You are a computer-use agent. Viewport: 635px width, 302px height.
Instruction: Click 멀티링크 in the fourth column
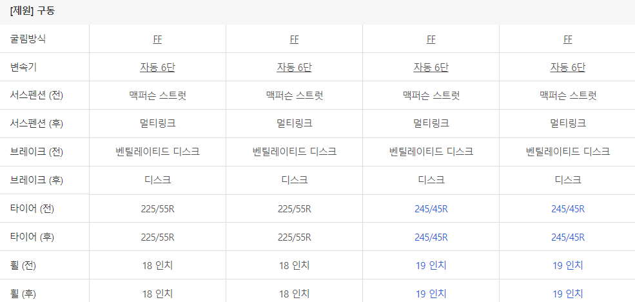[x=568, y=124]
